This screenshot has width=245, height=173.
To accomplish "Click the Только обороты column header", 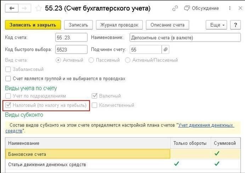I will (190, 143).
